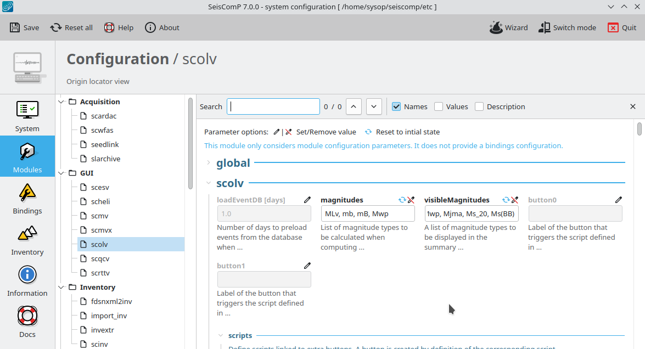The height and width of the screenshot is (349, 645).
Task: Collapse the Acquisition tree folder
Action: (x=61, y=102)
